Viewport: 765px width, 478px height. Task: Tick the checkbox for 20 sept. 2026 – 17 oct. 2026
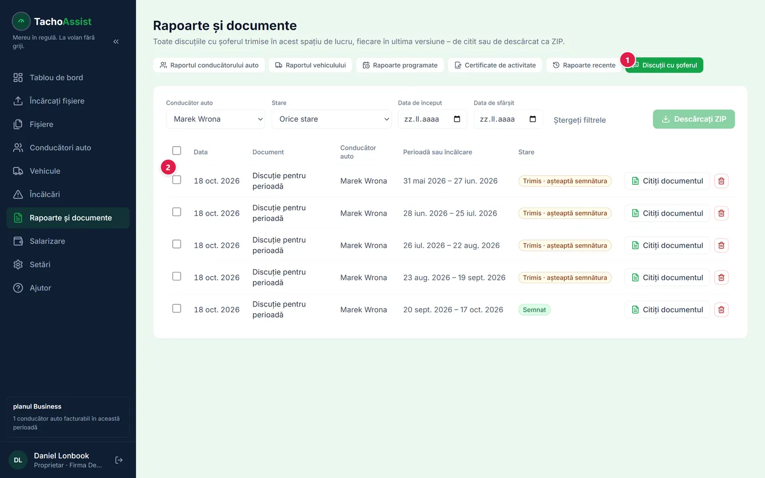177,309
